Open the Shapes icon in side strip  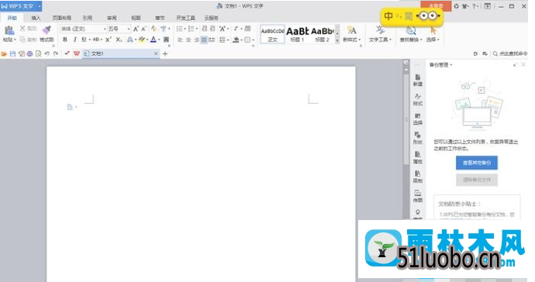coord(418,138)
